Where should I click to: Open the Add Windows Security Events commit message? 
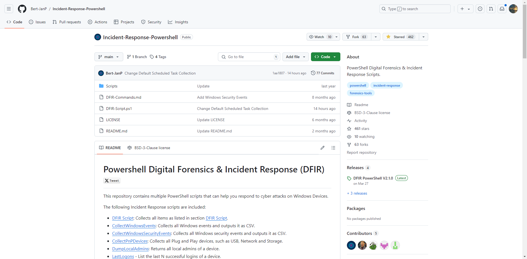click(x=222, y=97)
